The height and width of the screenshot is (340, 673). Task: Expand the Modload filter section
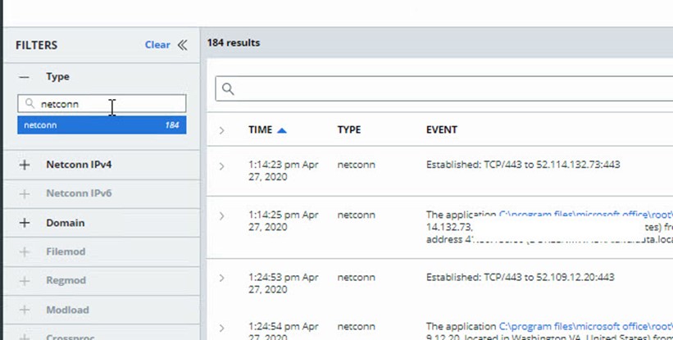[25, 311]
